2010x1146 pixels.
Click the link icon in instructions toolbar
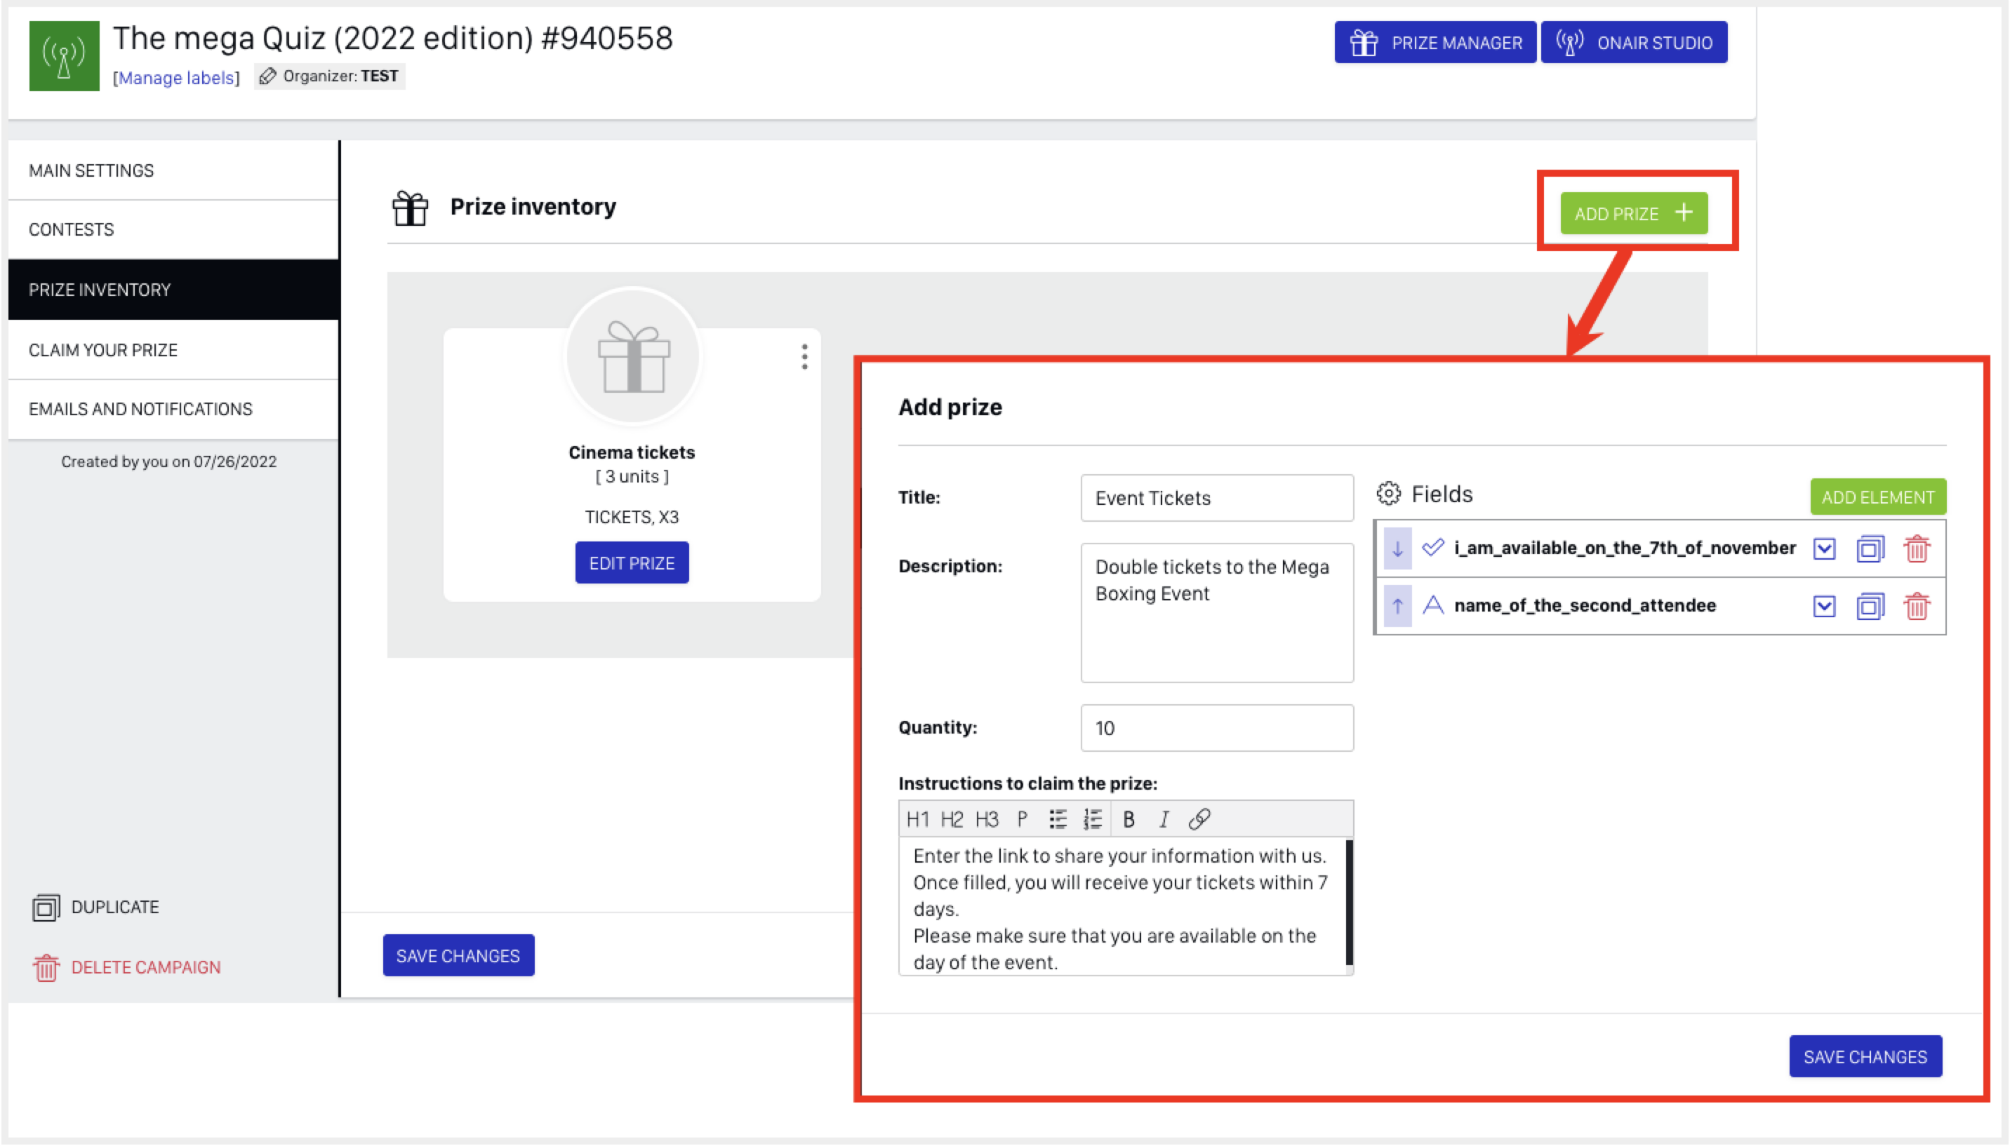click(x=1199, y=819)
